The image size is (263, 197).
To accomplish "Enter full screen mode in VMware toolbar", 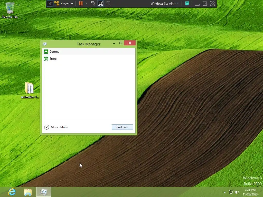I will click(x=100, y=3).
